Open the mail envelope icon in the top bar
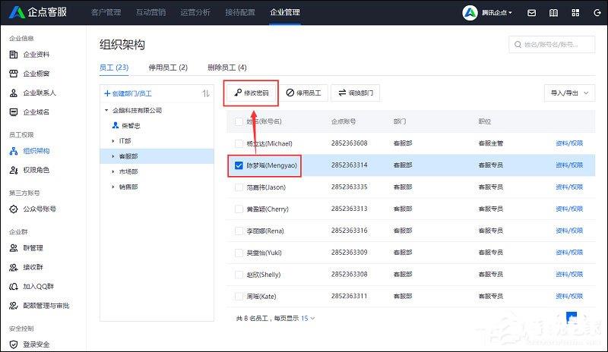Screen dimensions: 608x352 coord(531,13)
